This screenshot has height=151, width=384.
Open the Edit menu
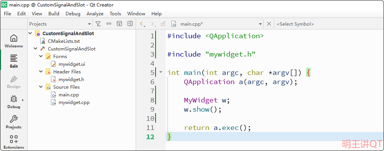[x=21, y=14]
